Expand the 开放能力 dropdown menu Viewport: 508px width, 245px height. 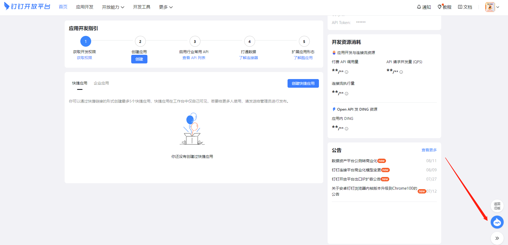coord(113,7)
